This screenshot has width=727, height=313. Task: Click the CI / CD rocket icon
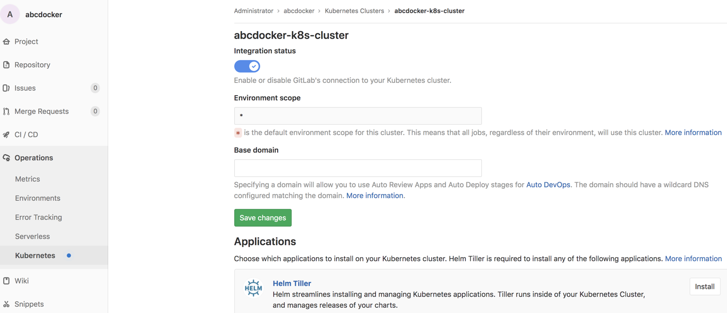tap(6, 135)
